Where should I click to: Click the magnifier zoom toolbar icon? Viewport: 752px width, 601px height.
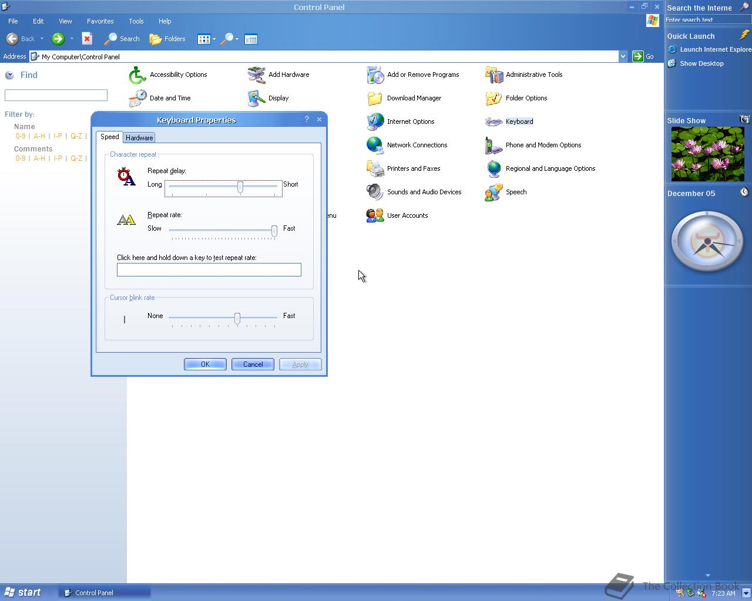[x=227, y=39]
